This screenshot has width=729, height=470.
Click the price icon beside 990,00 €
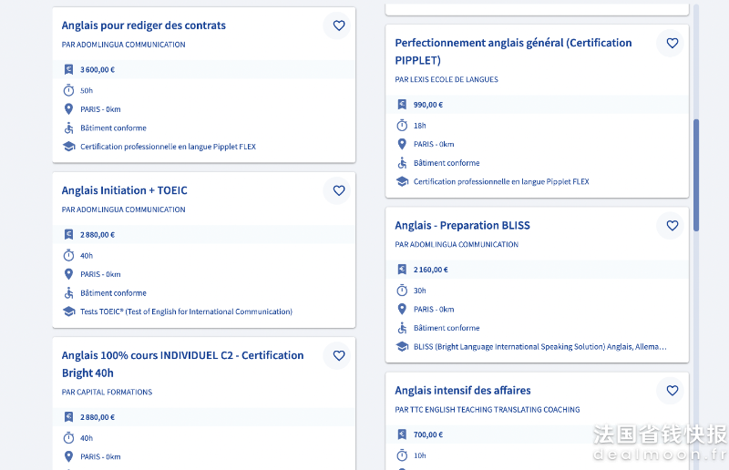click(x=402, y=105)
